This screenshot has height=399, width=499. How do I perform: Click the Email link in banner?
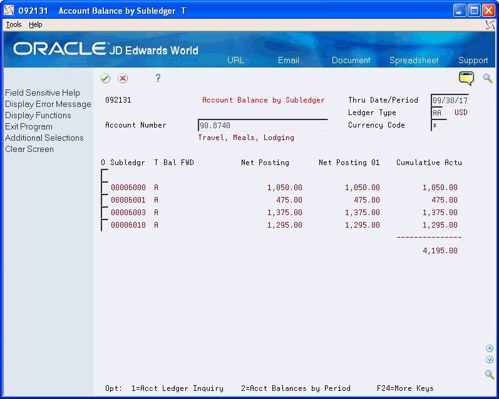coord(289,61)
